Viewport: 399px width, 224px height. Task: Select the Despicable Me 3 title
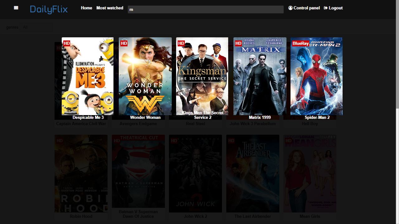point(88,117)
